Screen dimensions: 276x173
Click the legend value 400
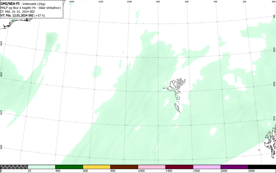coord(58,171)
